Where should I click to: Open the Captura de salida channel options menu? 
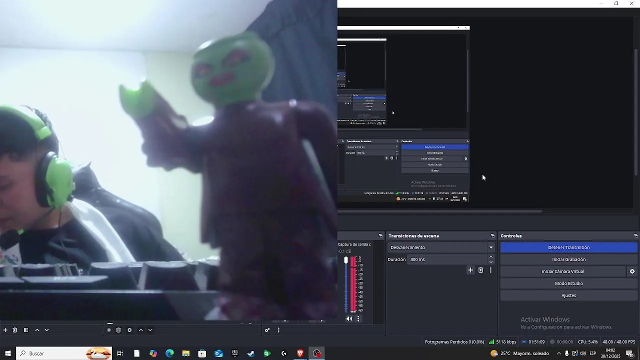pyautogui.click(x=358, y=318)
